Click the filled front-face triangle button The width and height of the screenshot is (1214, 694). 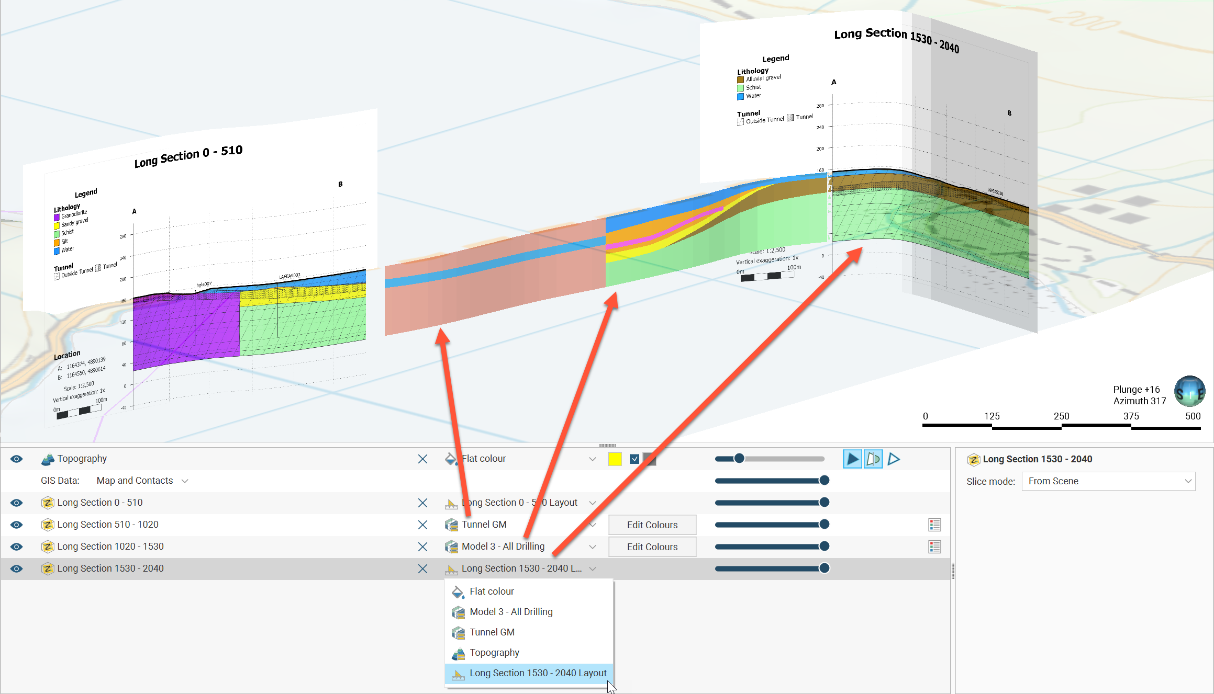(x=852, y=459)
